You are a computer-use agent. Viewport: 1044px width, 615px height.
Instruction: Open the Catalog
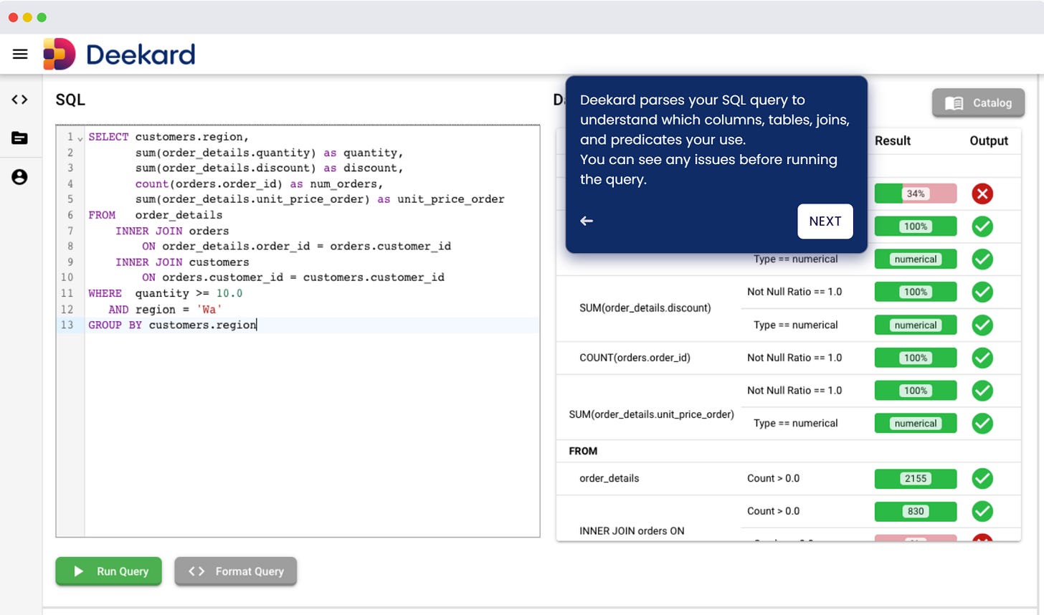pos(979,103)
